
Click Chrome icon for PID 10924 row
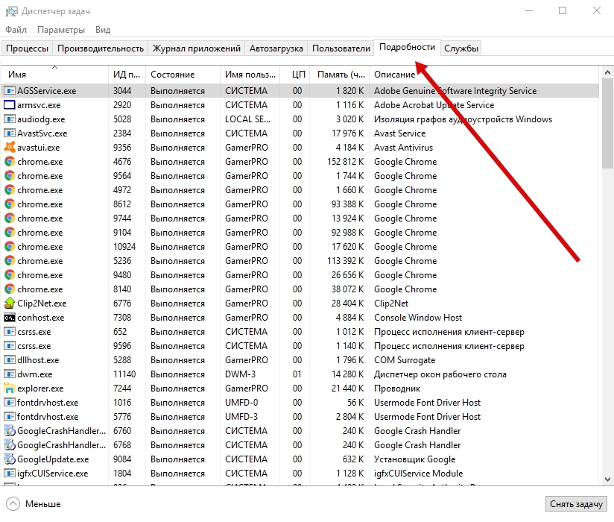(10, 247)
